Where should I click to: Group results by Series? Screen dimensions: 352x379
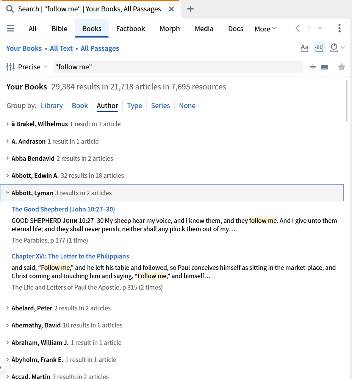tap(160, 106)
